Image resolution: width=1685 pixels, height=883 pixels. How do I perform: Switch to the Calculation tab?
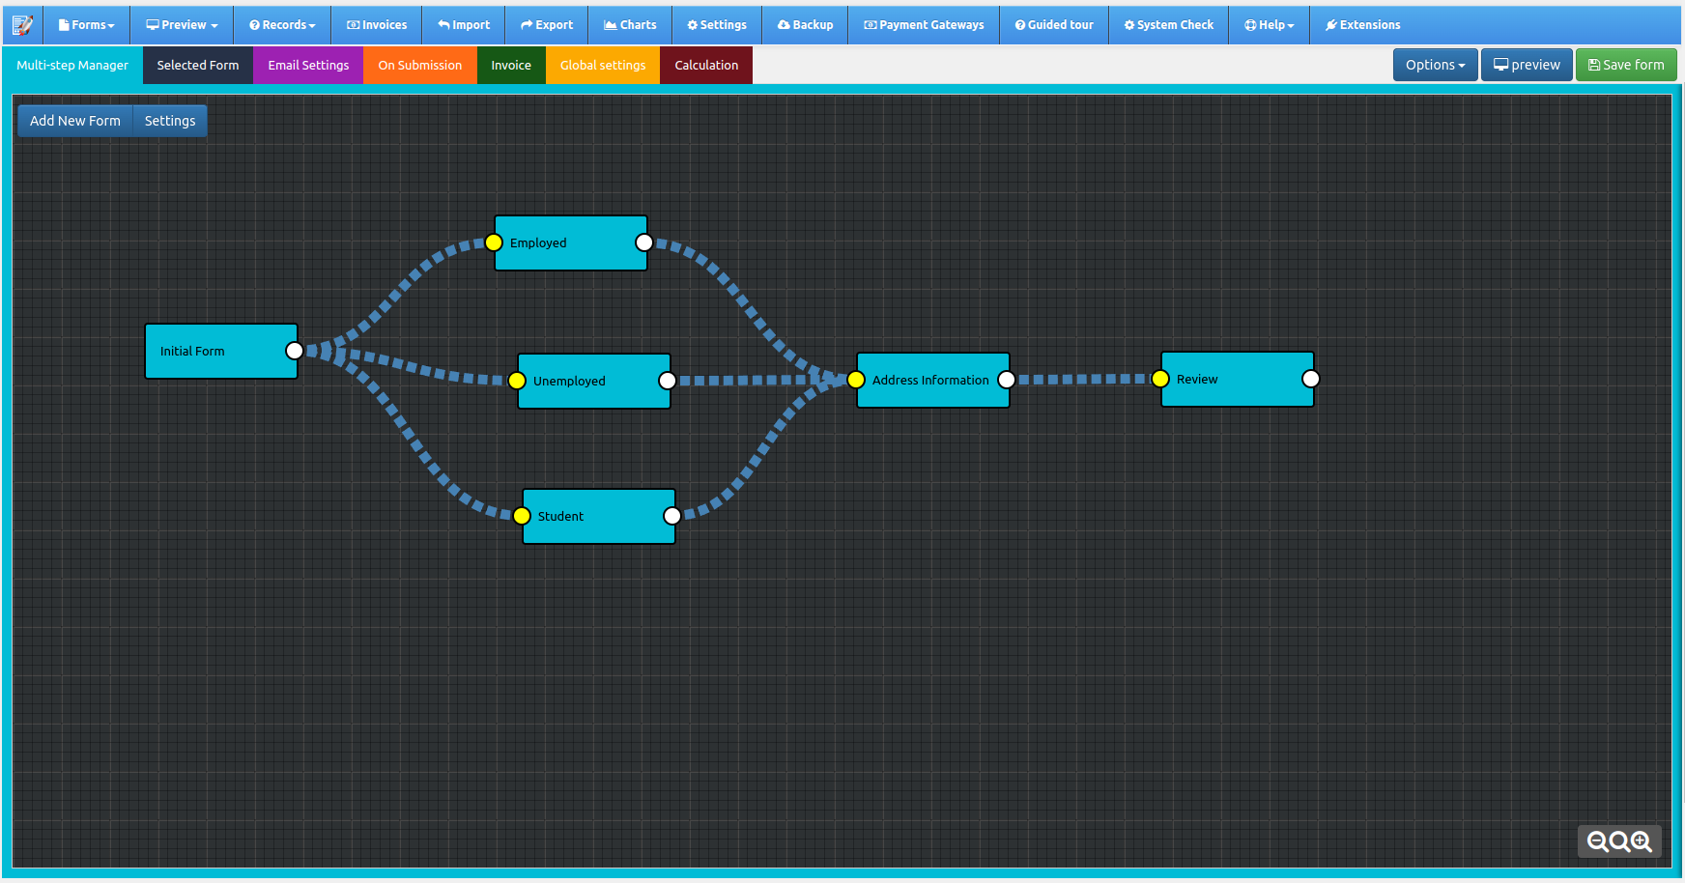[x=706, y=65]
